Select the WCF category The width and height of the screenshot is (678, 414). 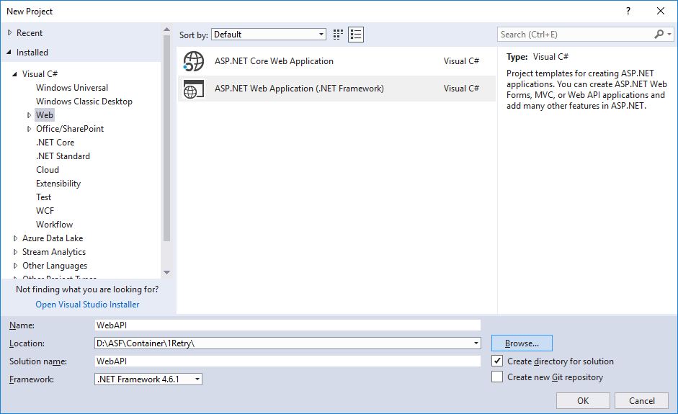45,211
